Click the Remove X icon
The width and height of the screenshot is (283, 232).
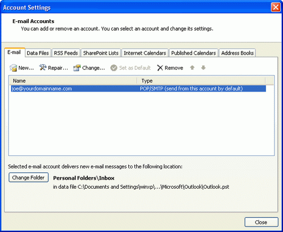(160, 68)
